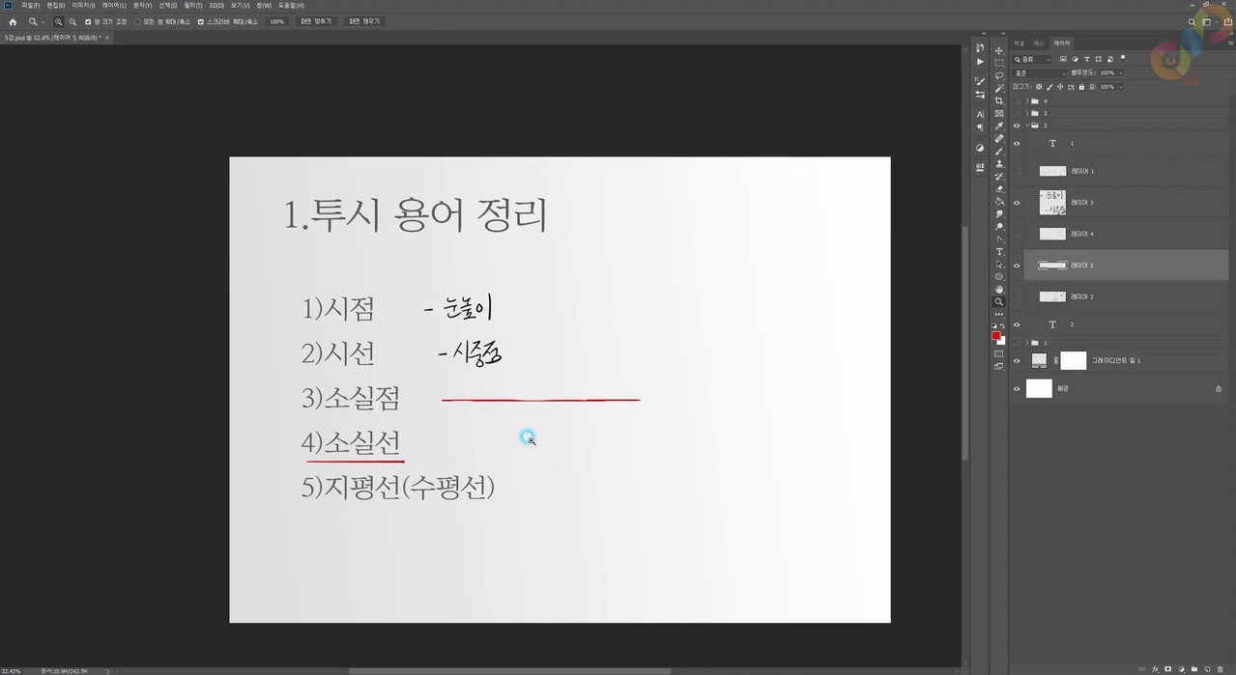Hide the background 배경 layer

click(1016, 389)
